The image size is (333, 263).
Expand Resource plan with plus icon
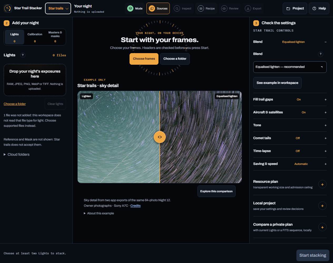tap(322, 184)
